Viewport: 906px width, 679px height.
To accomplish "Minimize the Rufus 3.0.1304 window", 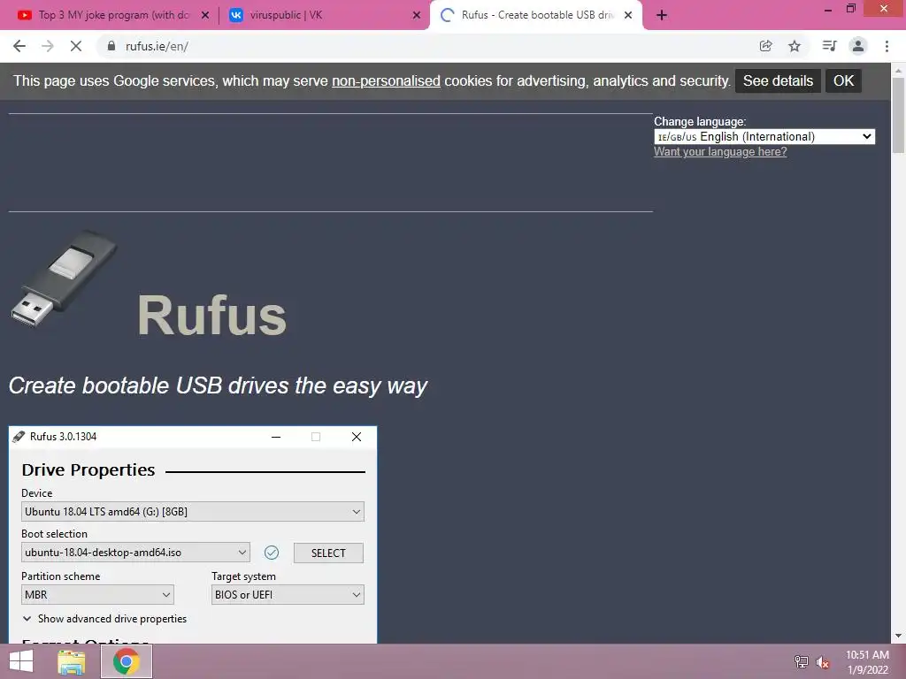I will click(x=276, y=437).
